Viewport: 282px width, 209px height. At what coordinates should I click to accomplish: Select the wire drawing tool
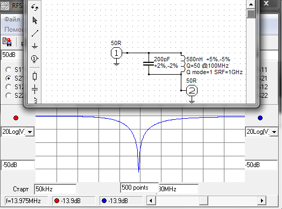pyautogui.click(x=34, y=33)
